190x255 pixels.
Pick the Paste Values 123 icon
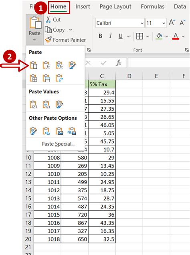click(33, 104)
